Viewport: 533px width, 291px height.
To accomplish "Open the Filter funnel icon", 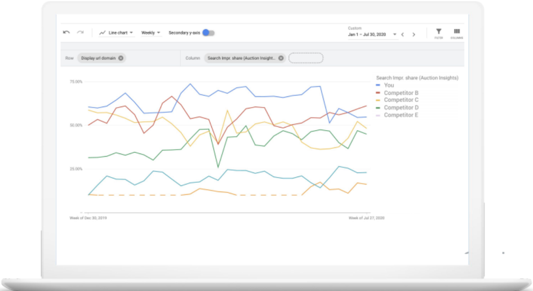I will point(439,32).
